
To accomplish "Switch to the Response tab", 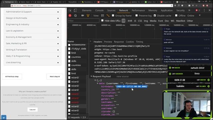I will pos(119,42).
